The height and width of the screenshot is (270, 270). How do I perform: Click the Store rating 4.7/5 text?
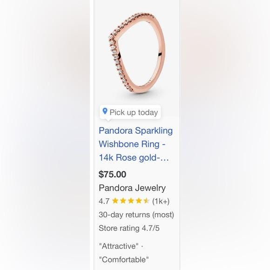click(x=129, y=228)
